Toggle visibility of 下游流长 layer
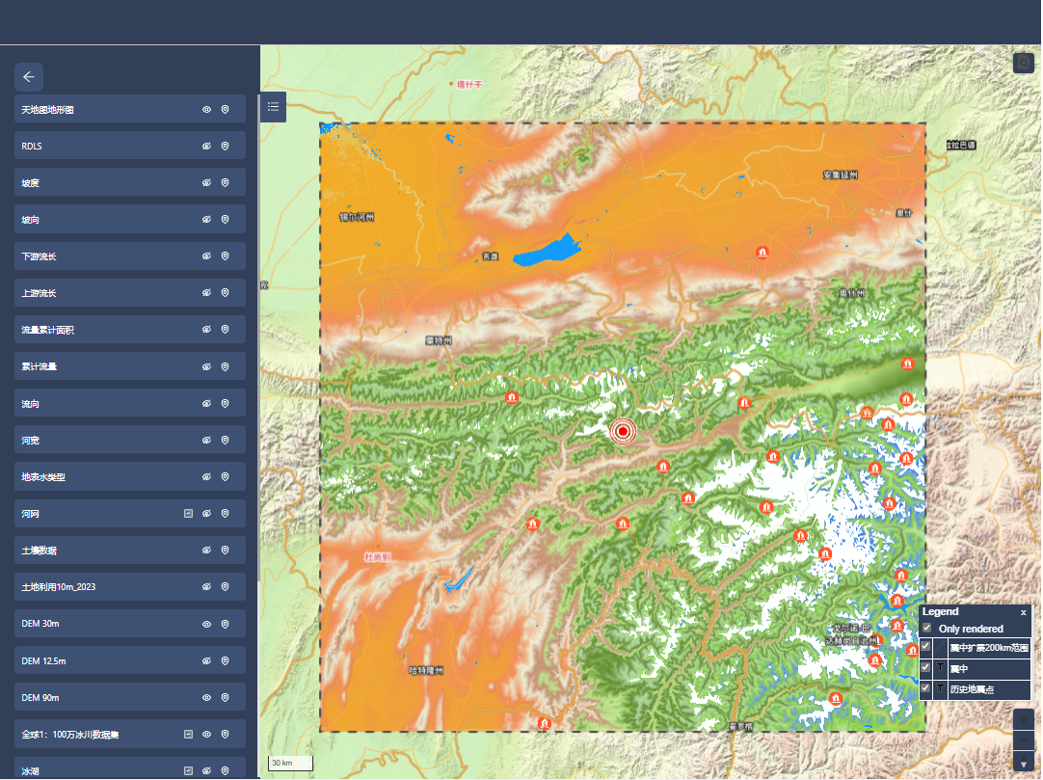The image size is (1043, 780). click(x=207, y=256)
